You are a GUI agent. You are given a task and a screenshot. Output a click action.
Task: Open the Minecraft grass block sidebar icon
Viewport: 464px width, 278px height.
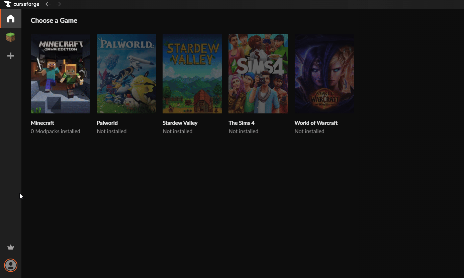pos(11,37)
